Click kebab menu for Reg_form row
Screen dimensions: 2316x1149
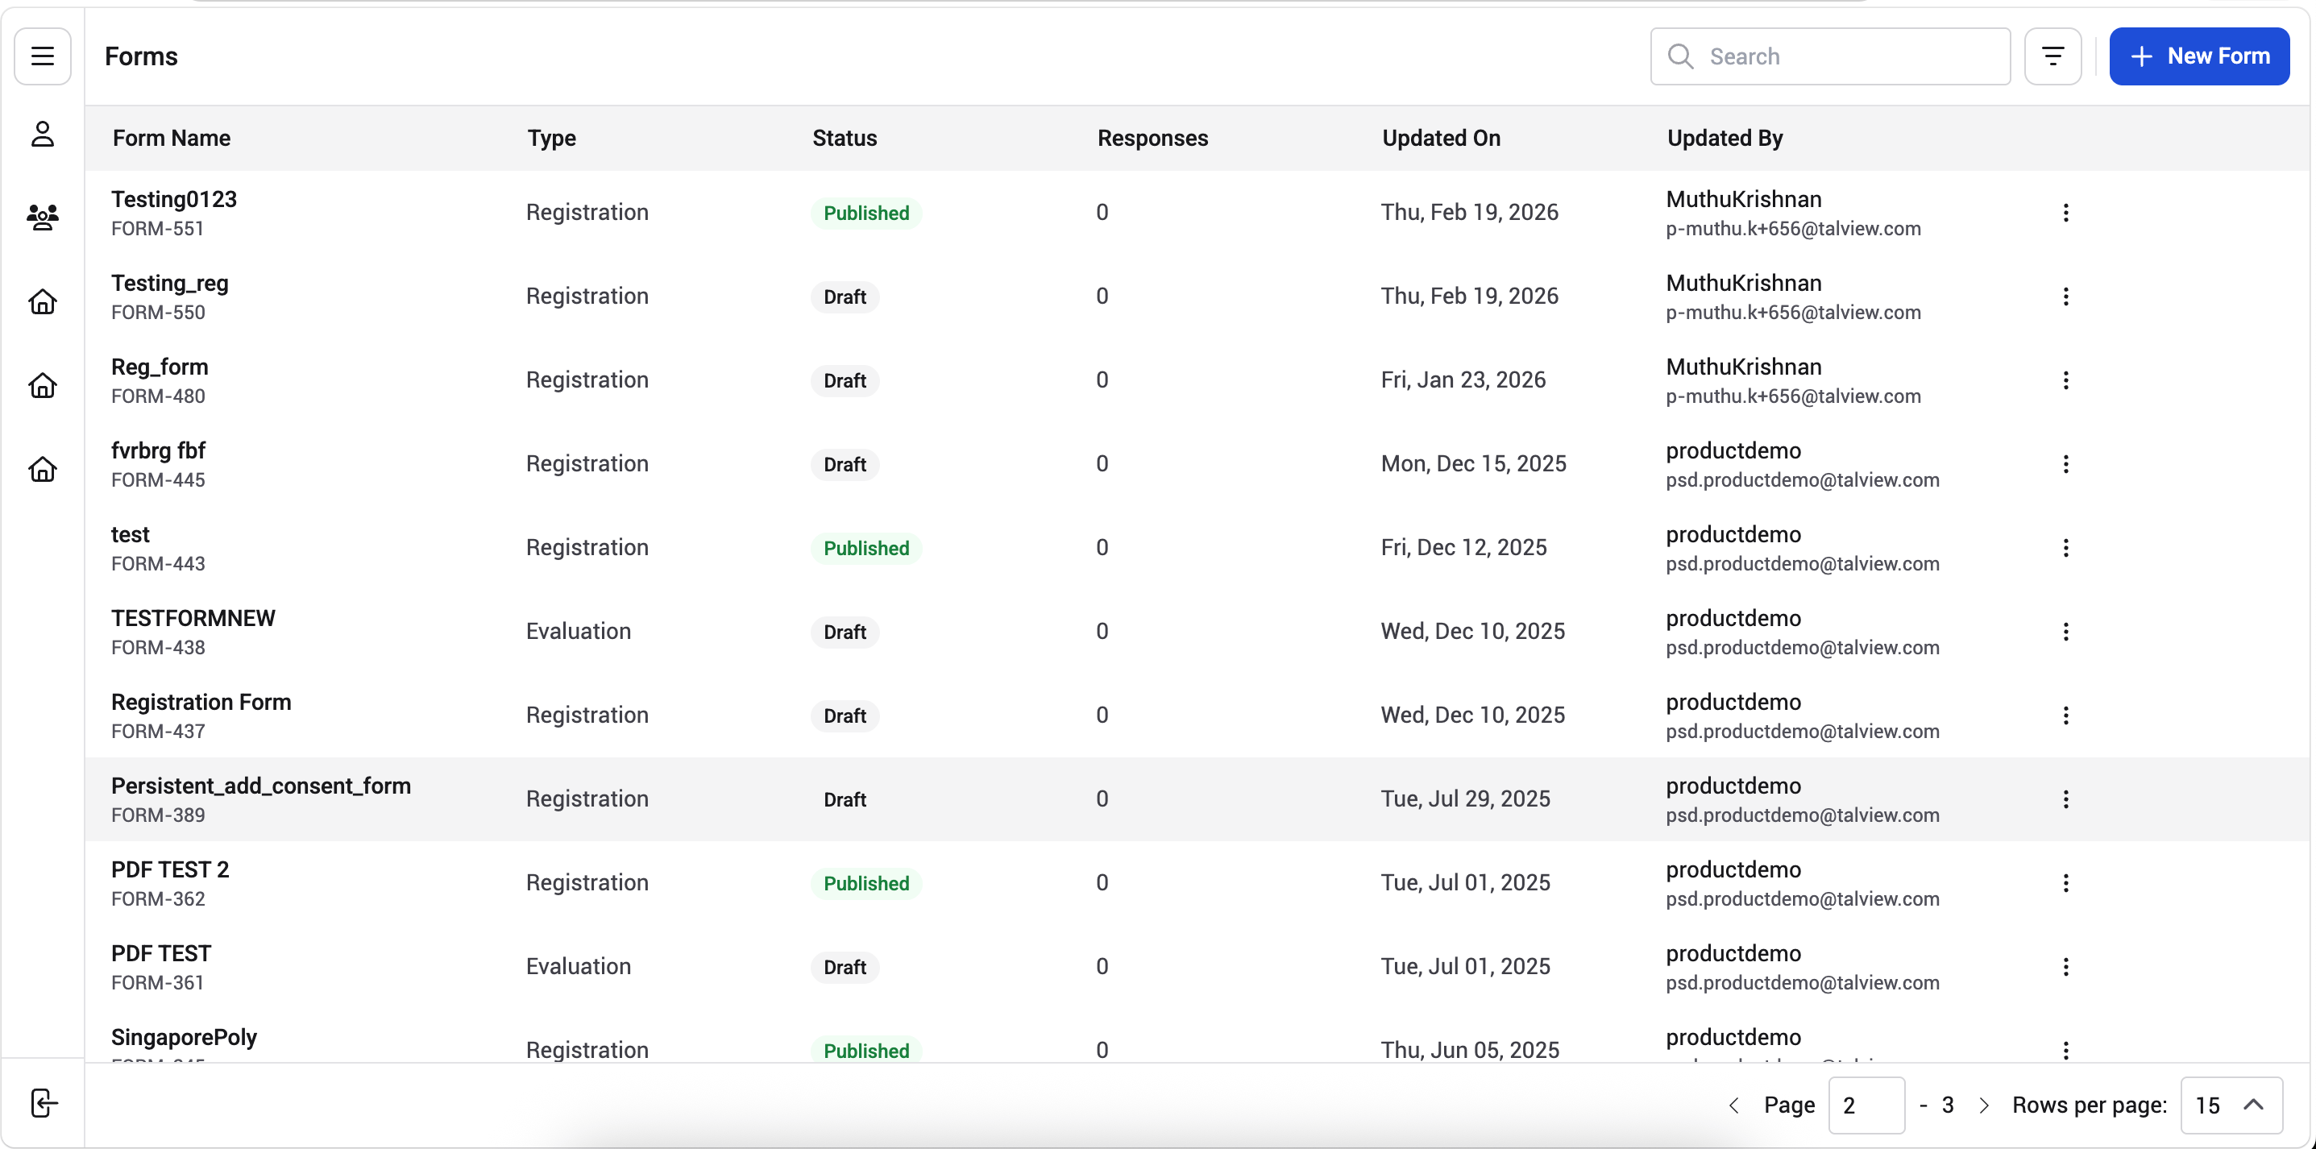click(2066, 380)
